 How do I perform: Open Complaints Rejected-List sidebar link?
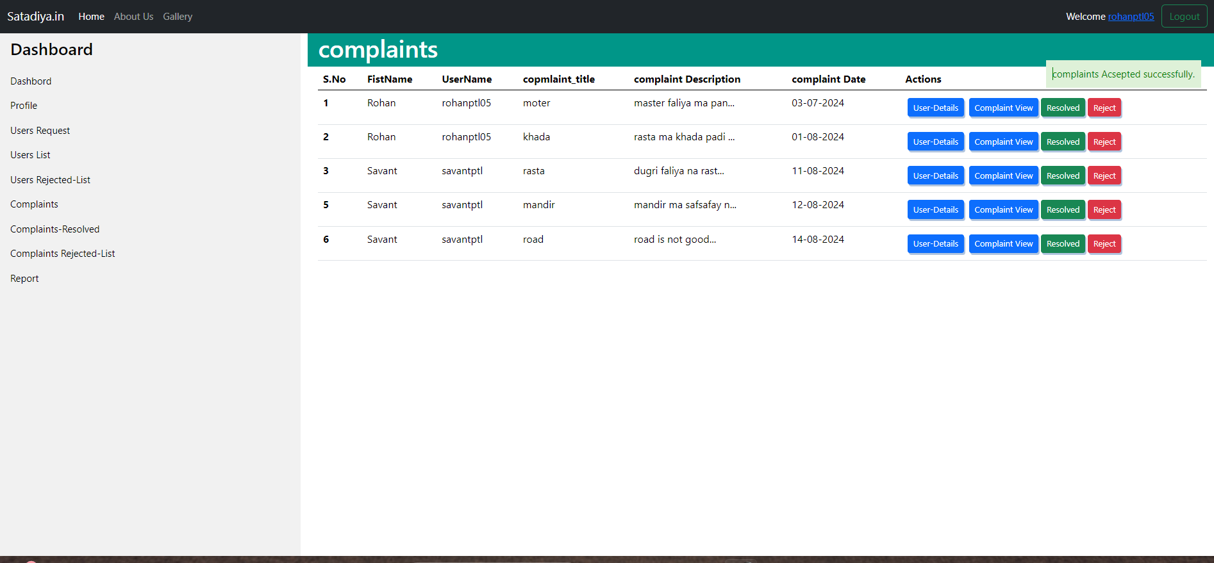(x=62, y=254)
